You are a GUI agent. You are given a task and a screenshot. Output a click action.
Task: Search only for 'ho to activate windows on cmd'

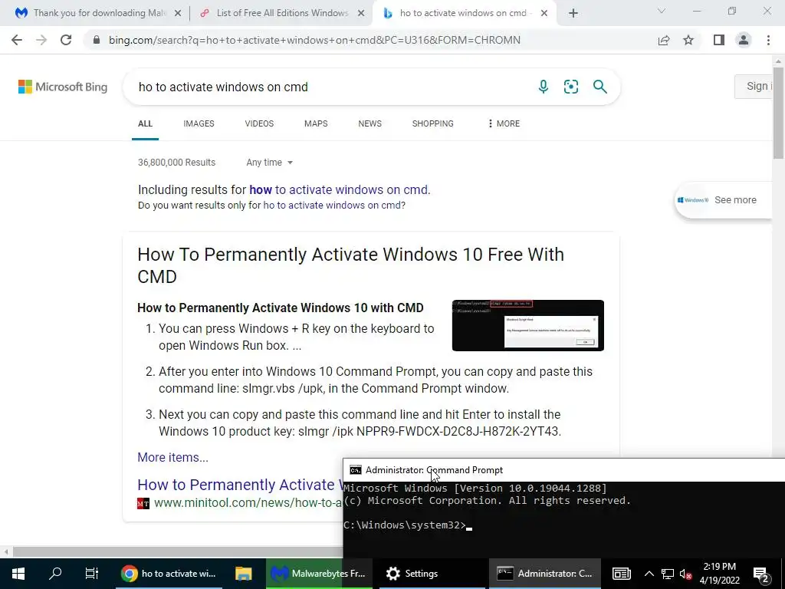[x=332, y=206]
